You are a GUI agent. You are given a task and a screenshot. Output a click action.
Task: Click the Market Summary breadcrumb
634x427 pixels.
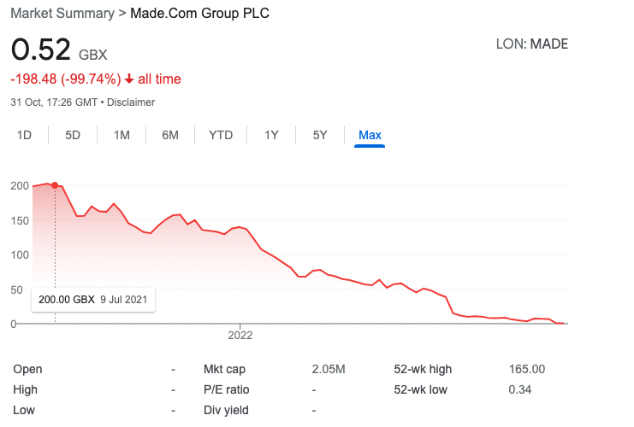pos(62,15)
